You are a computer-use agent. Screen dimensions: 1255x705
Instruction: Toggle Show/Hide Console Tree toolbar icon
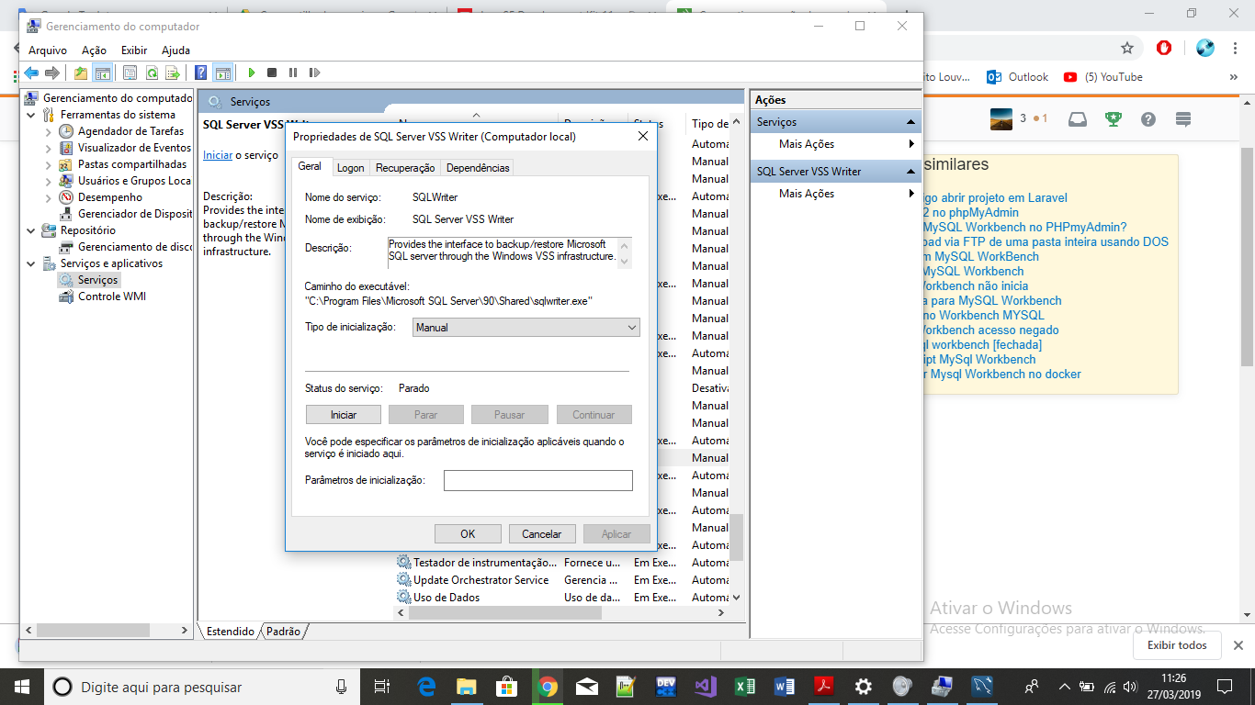click(103, 73)
